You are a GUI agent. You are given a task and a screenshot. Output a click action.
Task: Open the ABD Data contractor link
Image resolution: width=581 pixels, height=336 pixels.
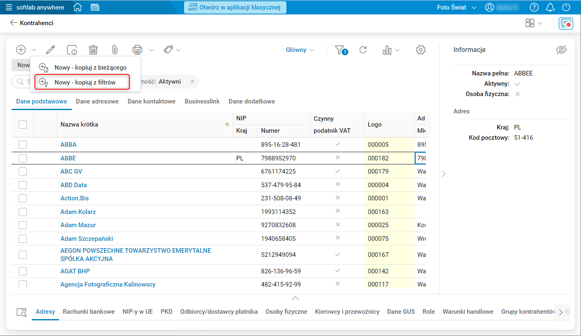point(73,185)
